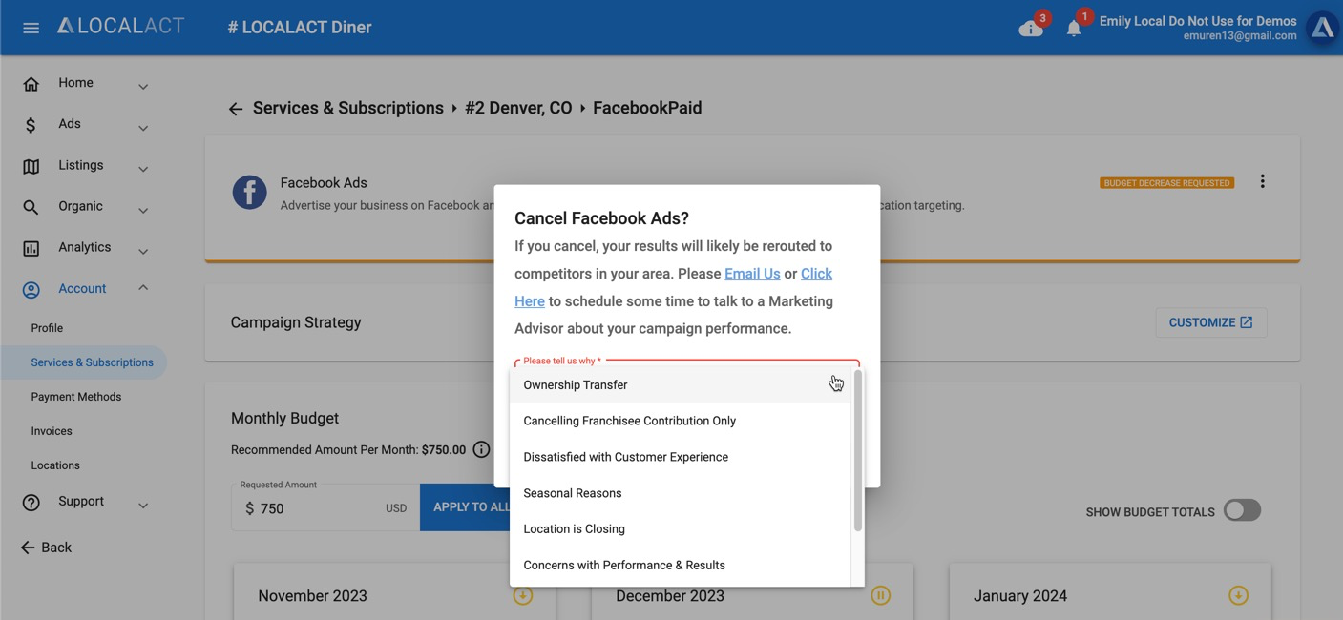Select Ownership Transfer option
1343x620 pixels.
[680, 384]
